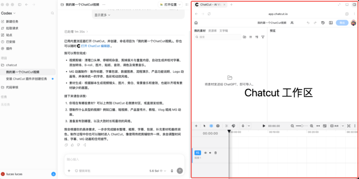
Task: Zoom out the timeline with minus magnifier
Action: pyautogui.click(x=292, y=126)
